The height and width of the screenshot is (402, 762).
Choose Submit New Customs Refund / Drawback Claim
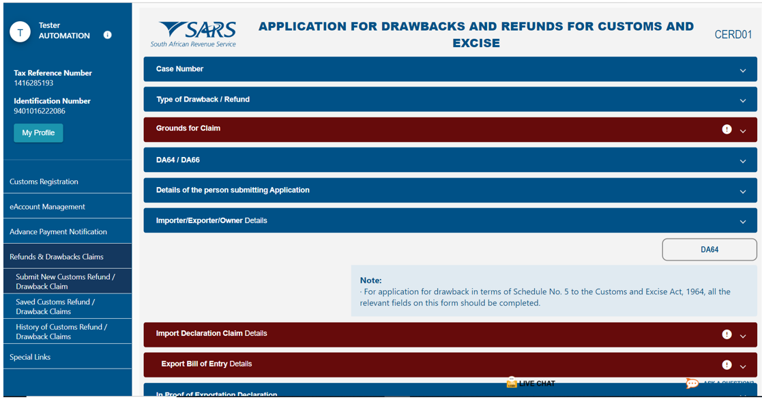(x=68, y=281)
